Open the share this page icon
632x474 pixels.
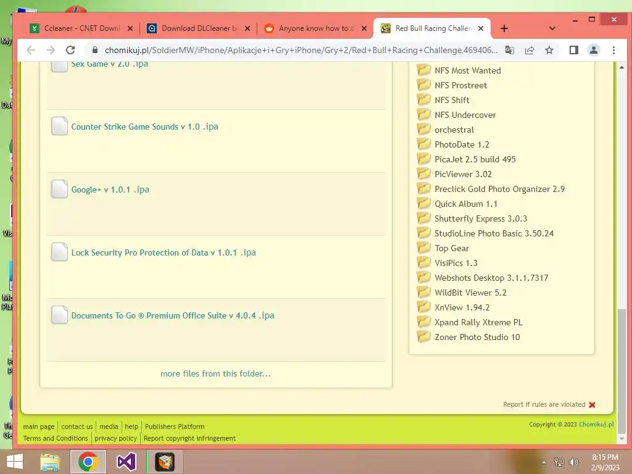(x=529, y=50)
